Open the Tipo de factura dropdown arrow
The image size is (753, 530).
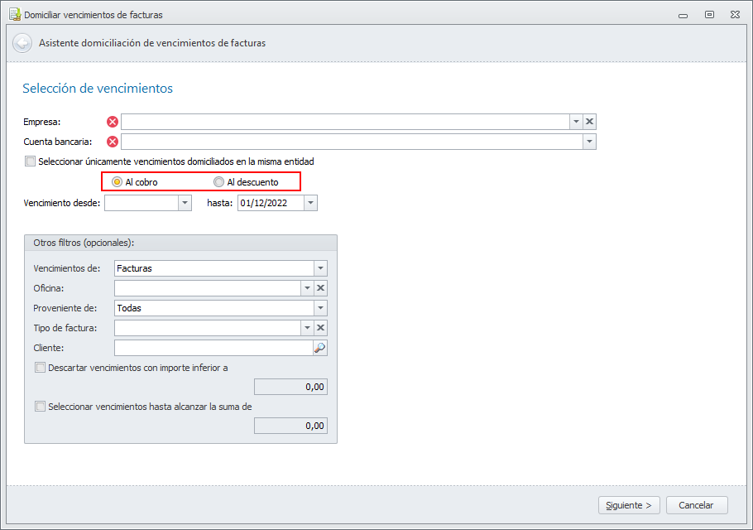click(x=307, y=328)
